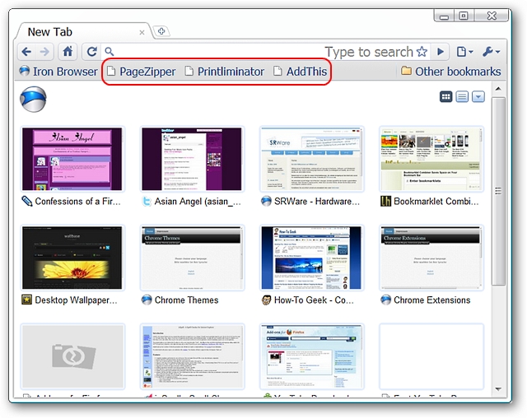Select the New Tab tab
The height and width of the screenshot is (418, 527).
(x=84, y=32)
